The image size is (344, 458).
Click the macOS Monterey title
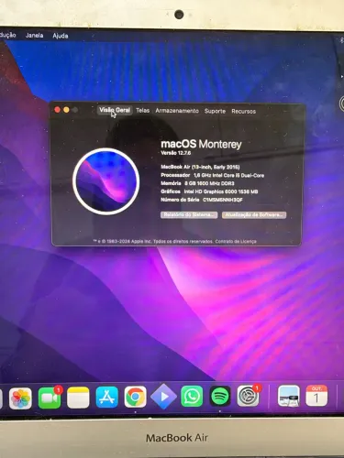[201, 144]
